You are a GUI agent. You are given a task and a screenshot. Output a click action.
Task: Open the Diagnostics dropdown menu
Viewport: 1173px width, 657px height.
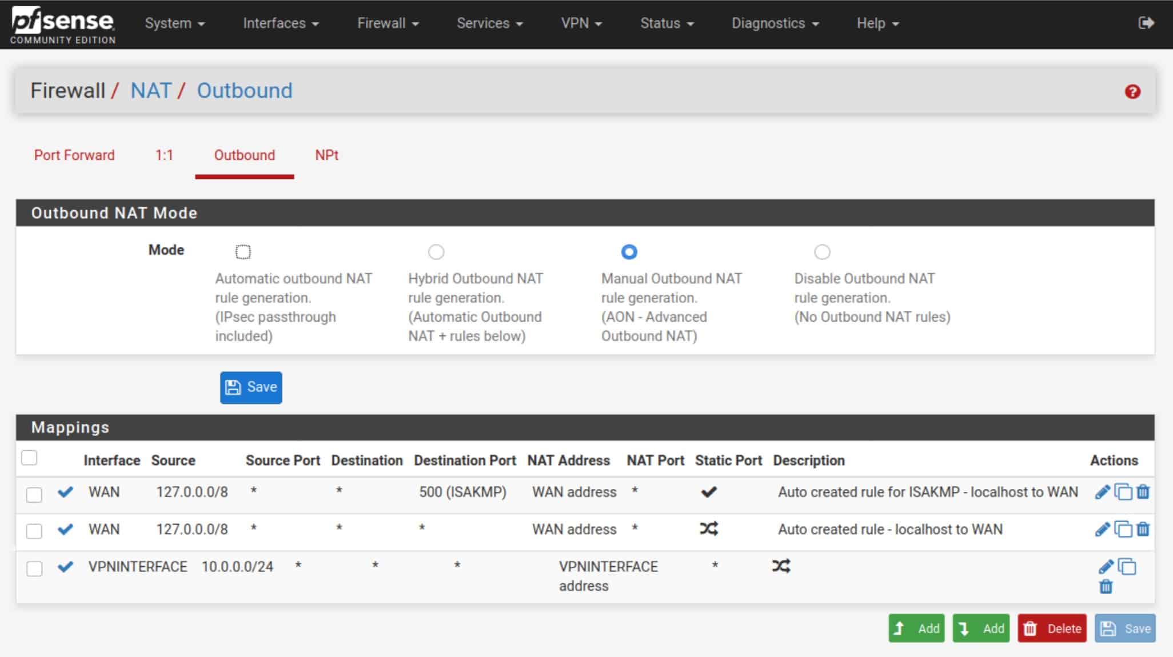[775, 23]
